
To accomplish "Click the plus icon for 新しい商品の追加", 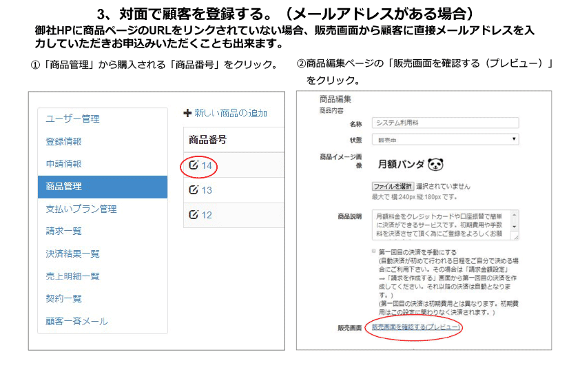I will tap(187, 113).
